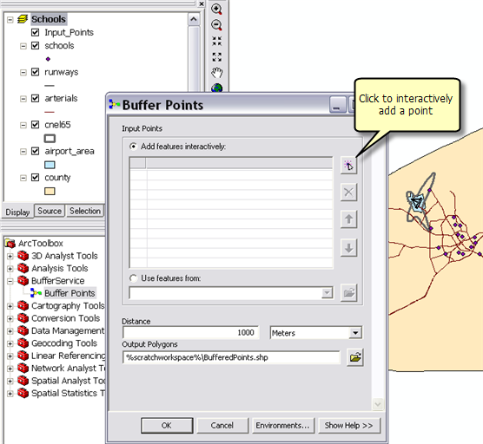Turn off the cnel65 layer

point(36,125)
